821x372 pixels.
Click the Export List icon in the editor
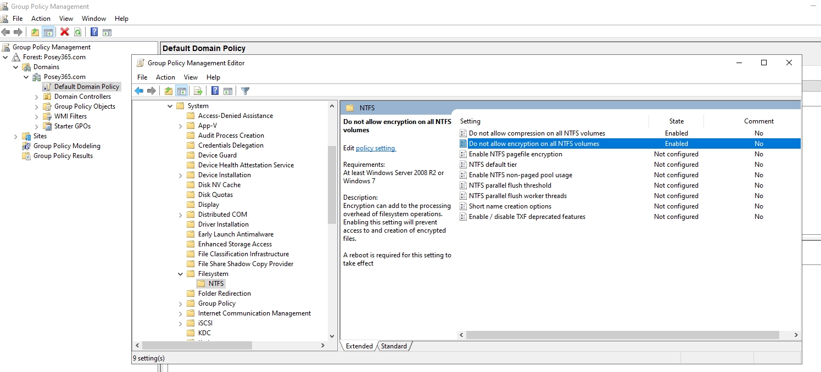pyautogui.click(x=198, y=91)
